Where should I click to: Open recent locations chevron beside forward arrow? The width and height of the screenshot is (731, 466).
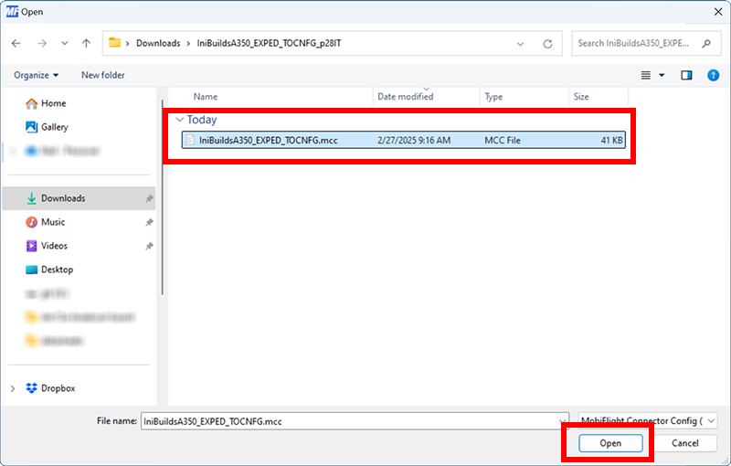64,43
